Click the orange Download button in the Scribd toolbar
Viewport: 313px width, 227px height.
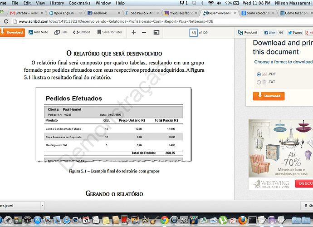click(x=12, y=32)
